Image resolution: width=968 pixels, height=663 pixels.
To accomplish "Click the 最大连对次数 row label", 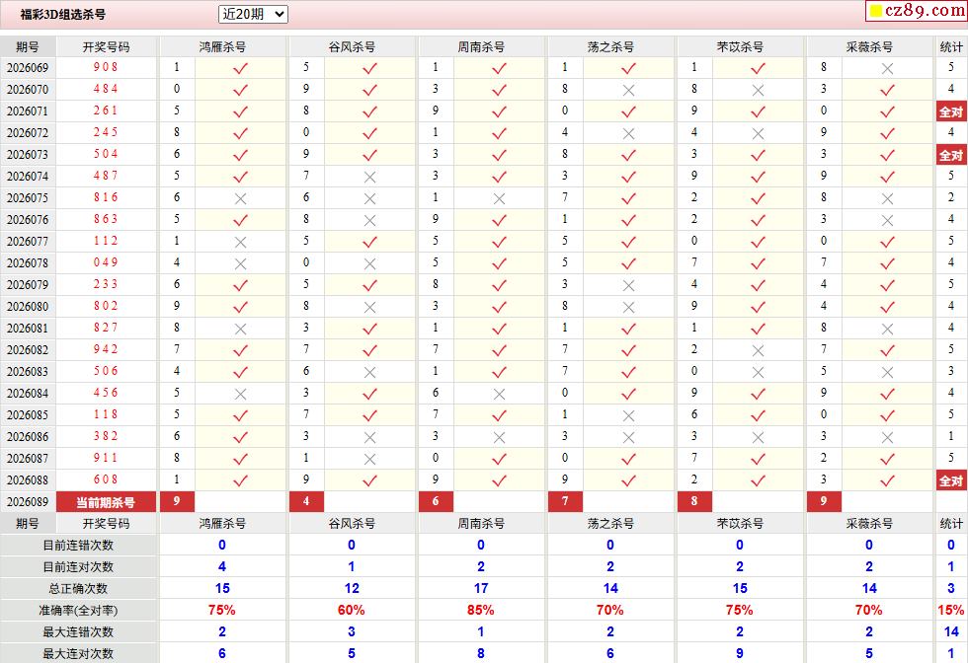I will tap(78, 654).
